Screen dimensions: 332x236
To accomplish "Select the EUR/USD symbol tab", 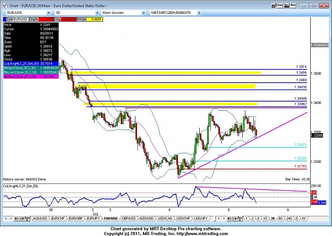I will point(110,218).
